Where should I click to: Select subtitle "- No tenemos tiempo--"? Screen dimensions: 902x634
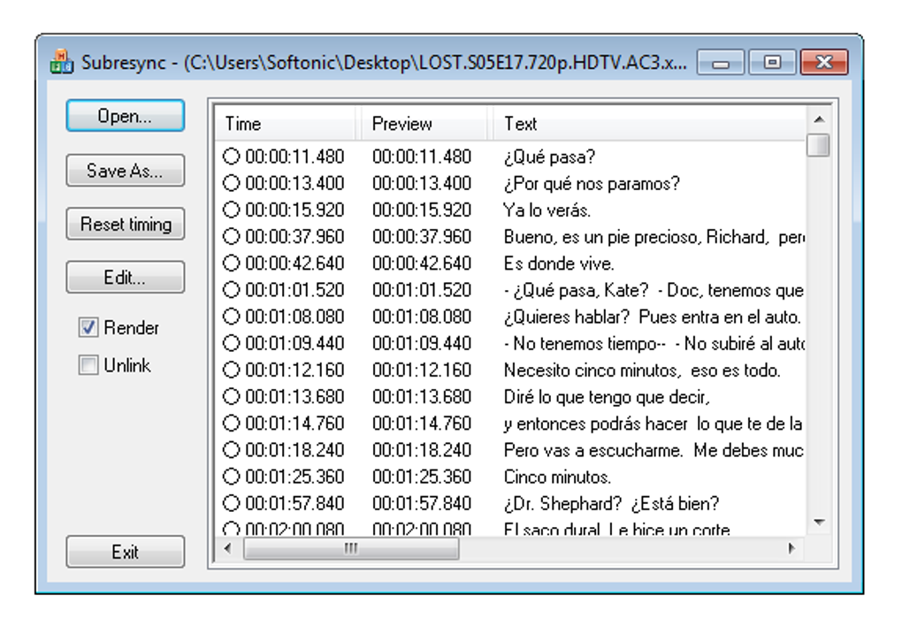pyautogui.click(x=585, y=343)
